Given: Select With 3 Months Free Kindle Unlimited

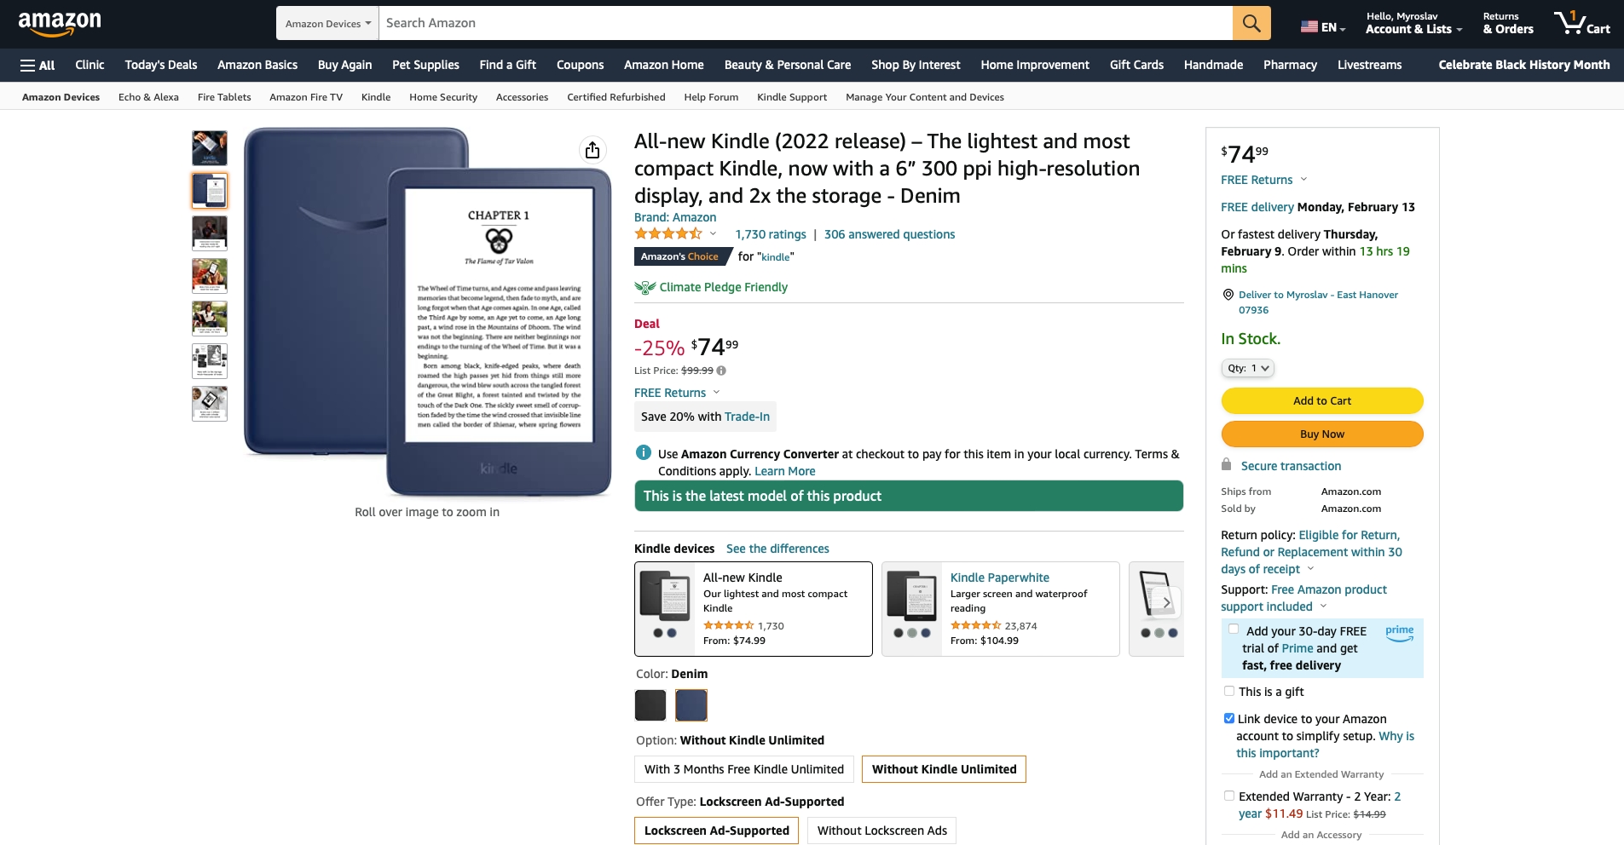Looking at the screenshot, I should 743,769.
